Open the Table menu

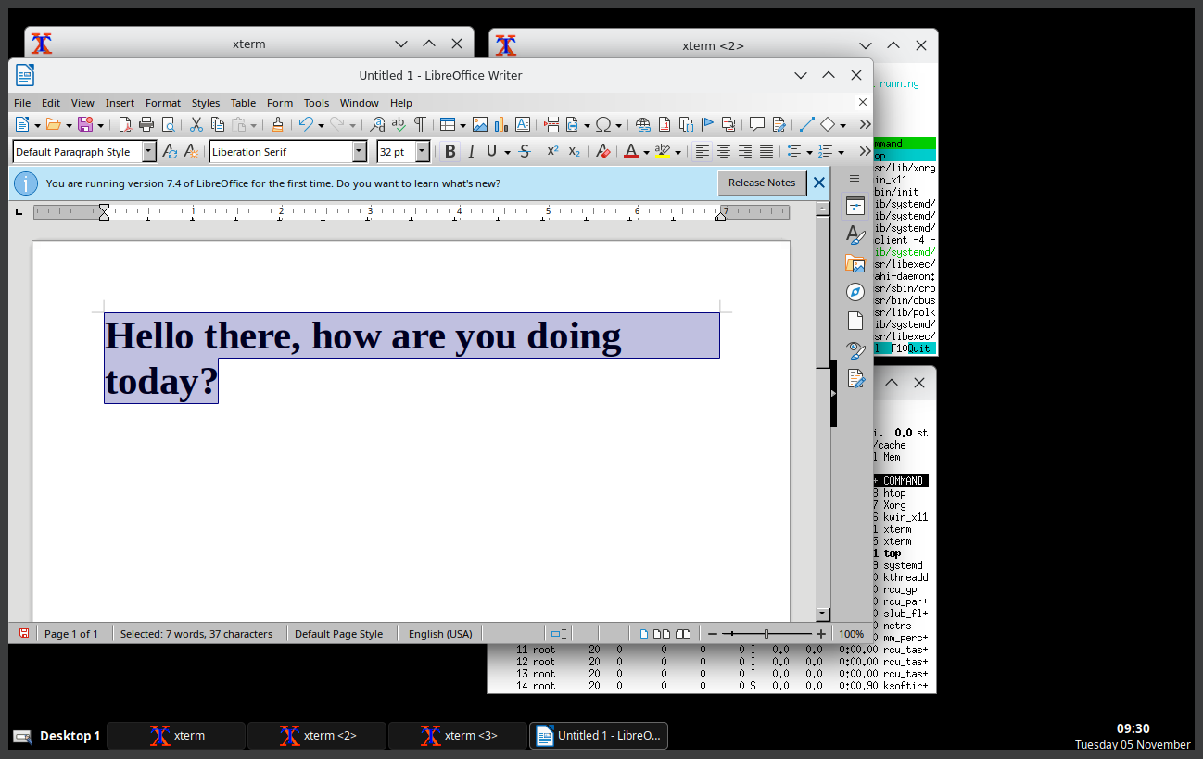point(243,103)
